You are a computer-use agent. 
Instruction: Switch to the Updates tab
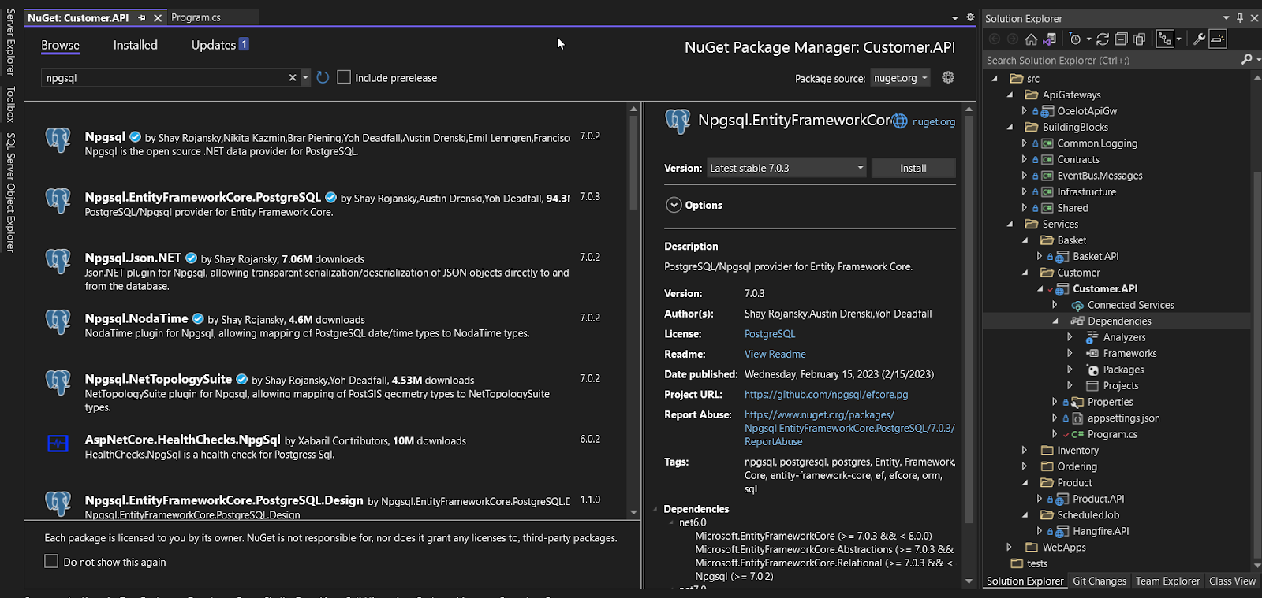tap(214, 45)
